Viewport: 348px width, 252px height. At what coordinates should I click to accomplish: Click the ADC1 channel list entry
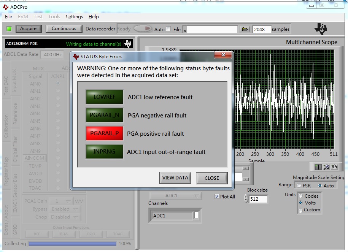172,216
